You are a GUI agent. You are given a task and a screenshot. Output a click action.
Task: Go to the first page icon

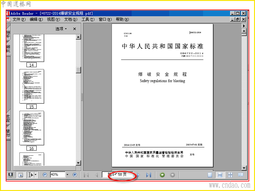coord(86,175)
